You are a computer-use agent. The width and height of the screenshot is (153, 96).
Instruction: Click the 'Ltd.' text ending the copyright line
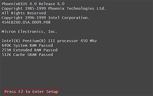click(101, 9)
